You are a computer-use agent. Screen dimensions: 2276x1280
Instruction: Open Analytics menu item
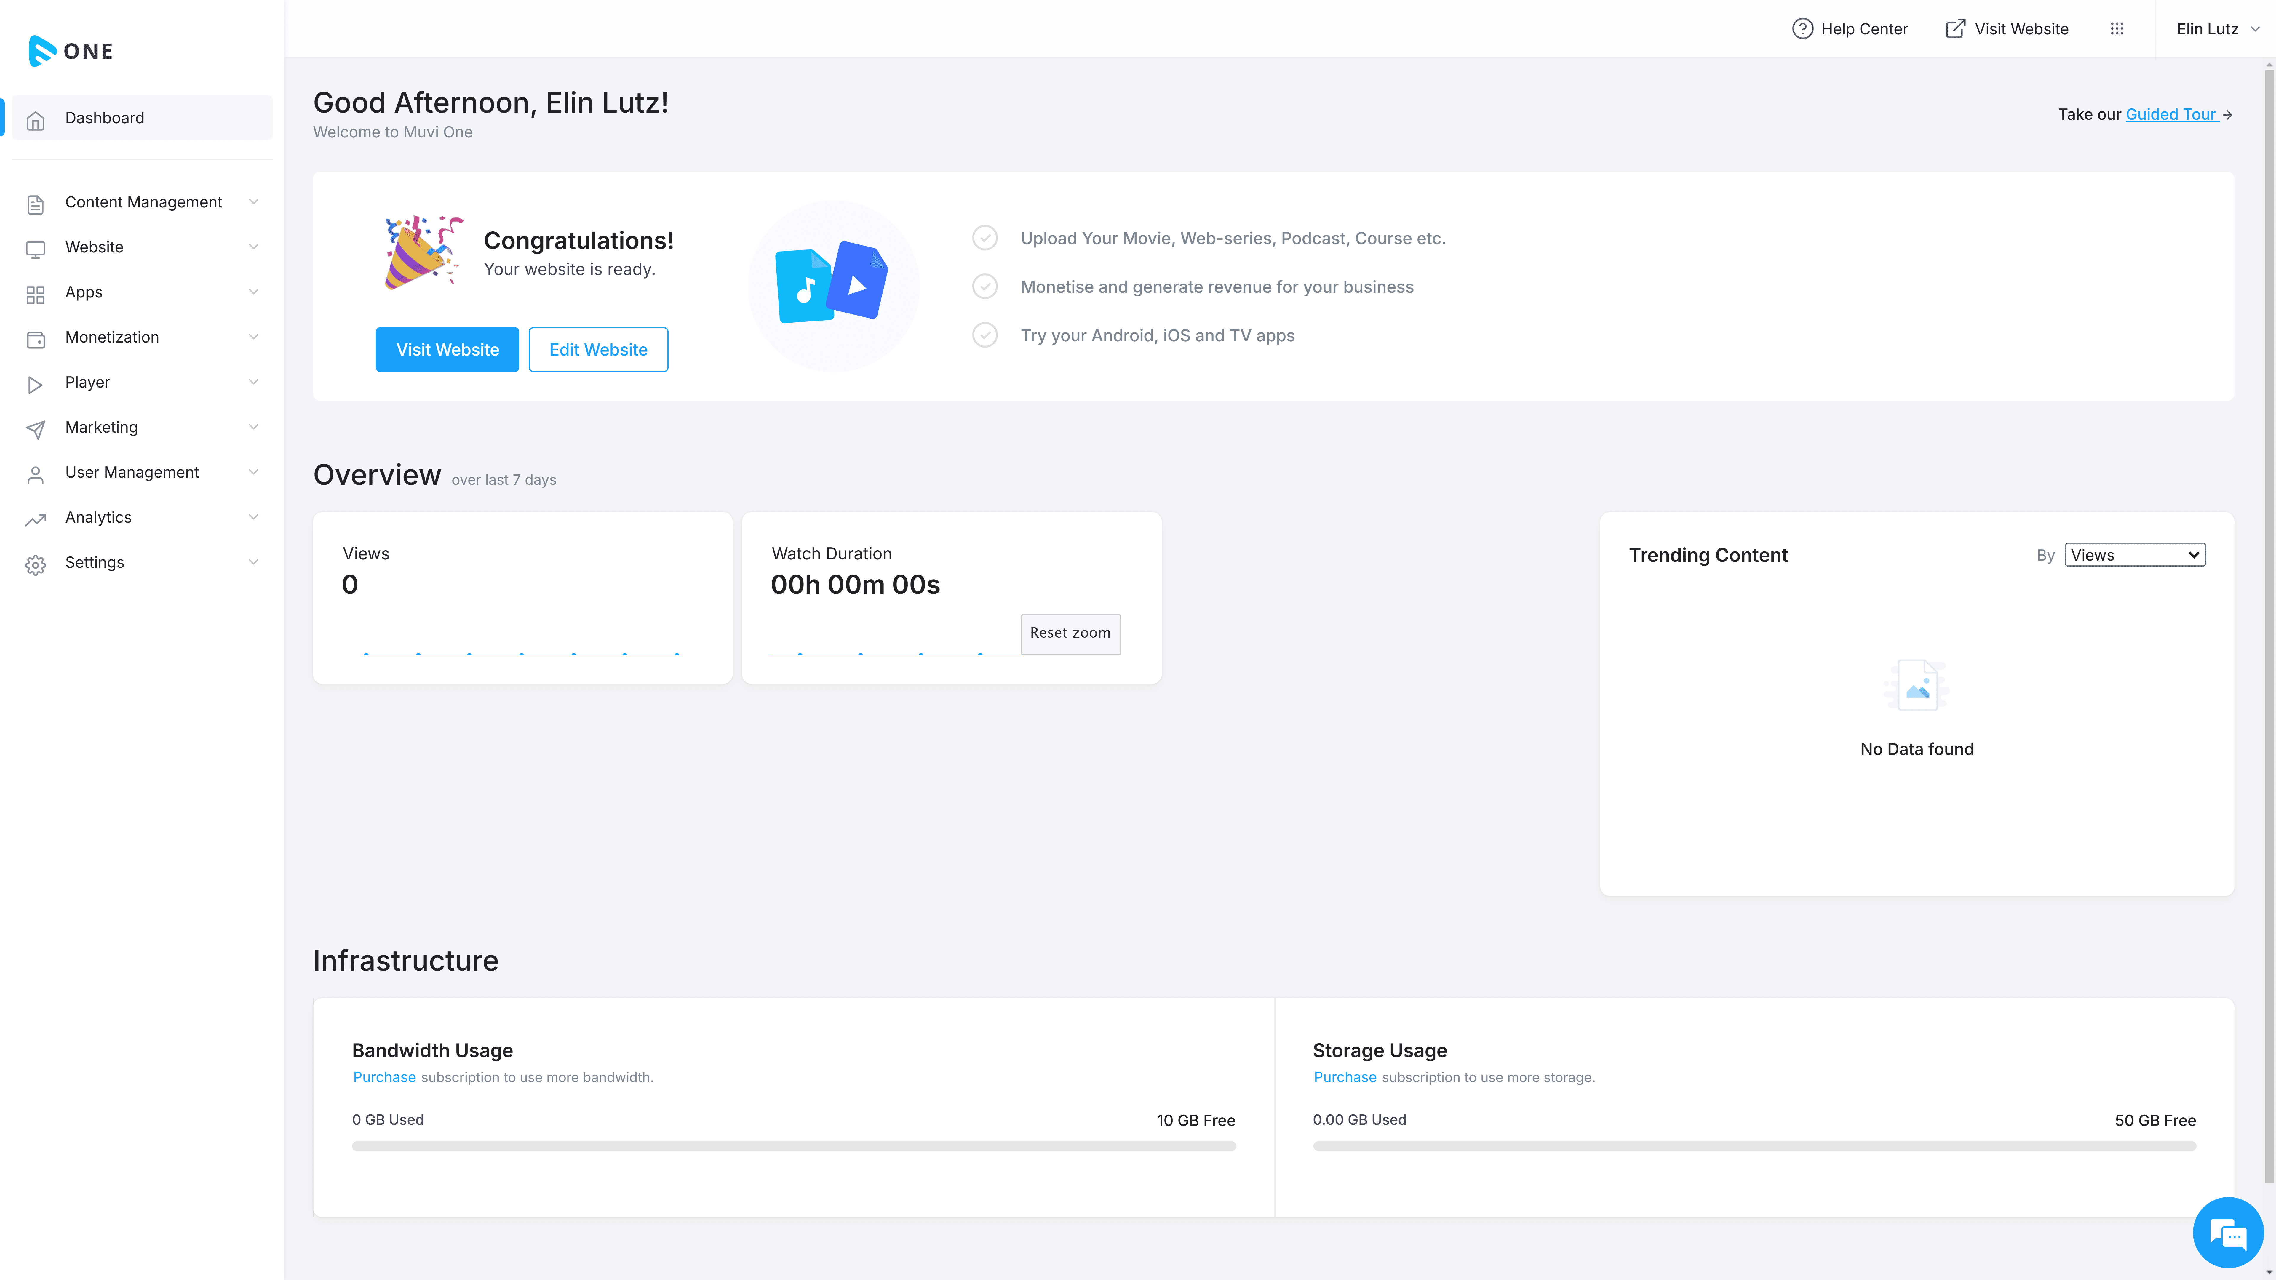pos(142,518)
